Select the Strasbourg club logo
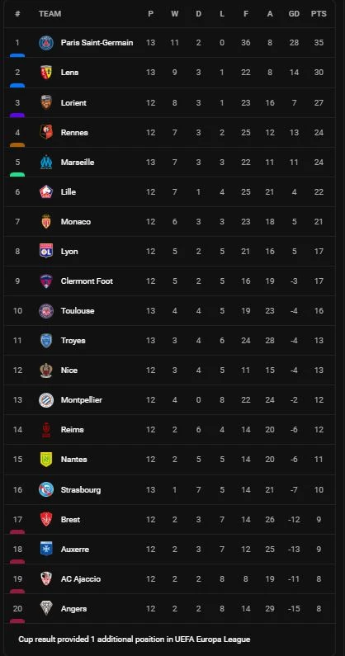Screen dimensions: 345x656 point(46,489)
